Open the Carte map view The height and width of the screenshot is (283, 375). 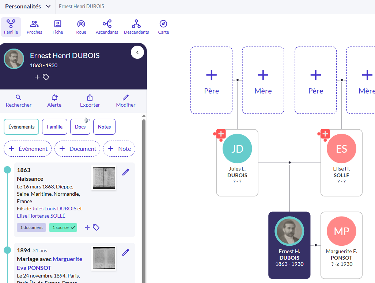click(163, 27)
